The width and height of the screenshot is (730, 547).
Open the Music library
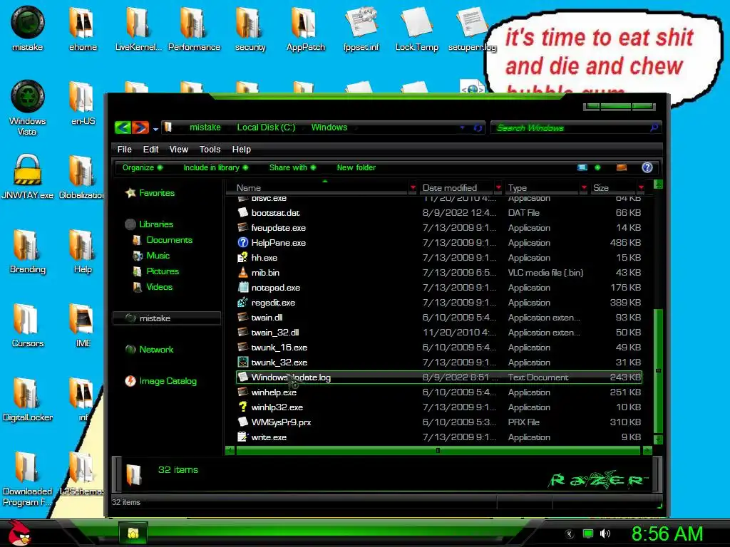point(151,256)
